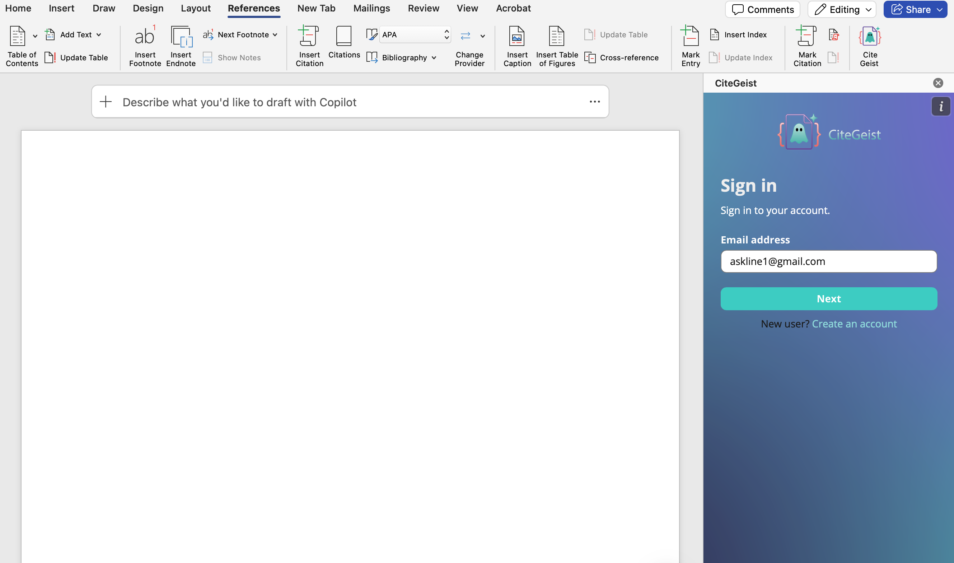Click Update Table in the captions group
This screenshot has height=563, width=954.
point(616,34)
